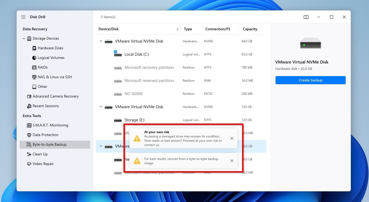
Task: Click Create backup button
Action: pos(311,80)
